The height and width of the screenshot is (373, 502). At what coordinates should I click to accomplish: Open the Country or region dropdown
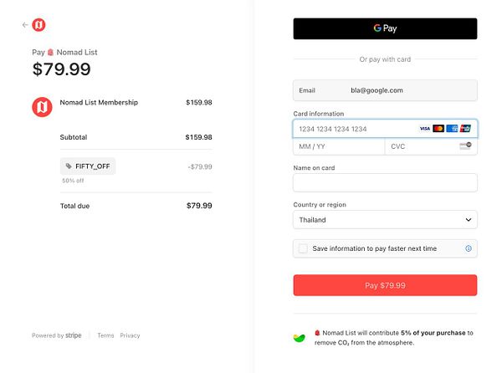[385, 220]
